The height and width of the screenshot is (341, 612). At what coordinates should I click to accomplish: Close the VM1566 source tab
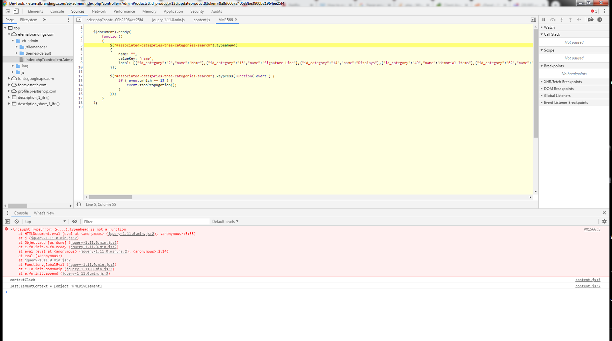coord(236,20)
